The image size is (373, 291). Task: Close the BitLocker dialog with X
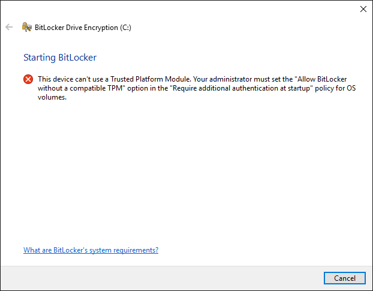pos(363,9)
